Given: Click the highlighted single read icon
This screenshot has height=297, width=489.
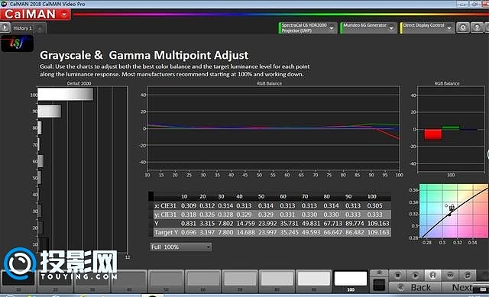Looking at the screenshot, I should [x=432, y=276].
